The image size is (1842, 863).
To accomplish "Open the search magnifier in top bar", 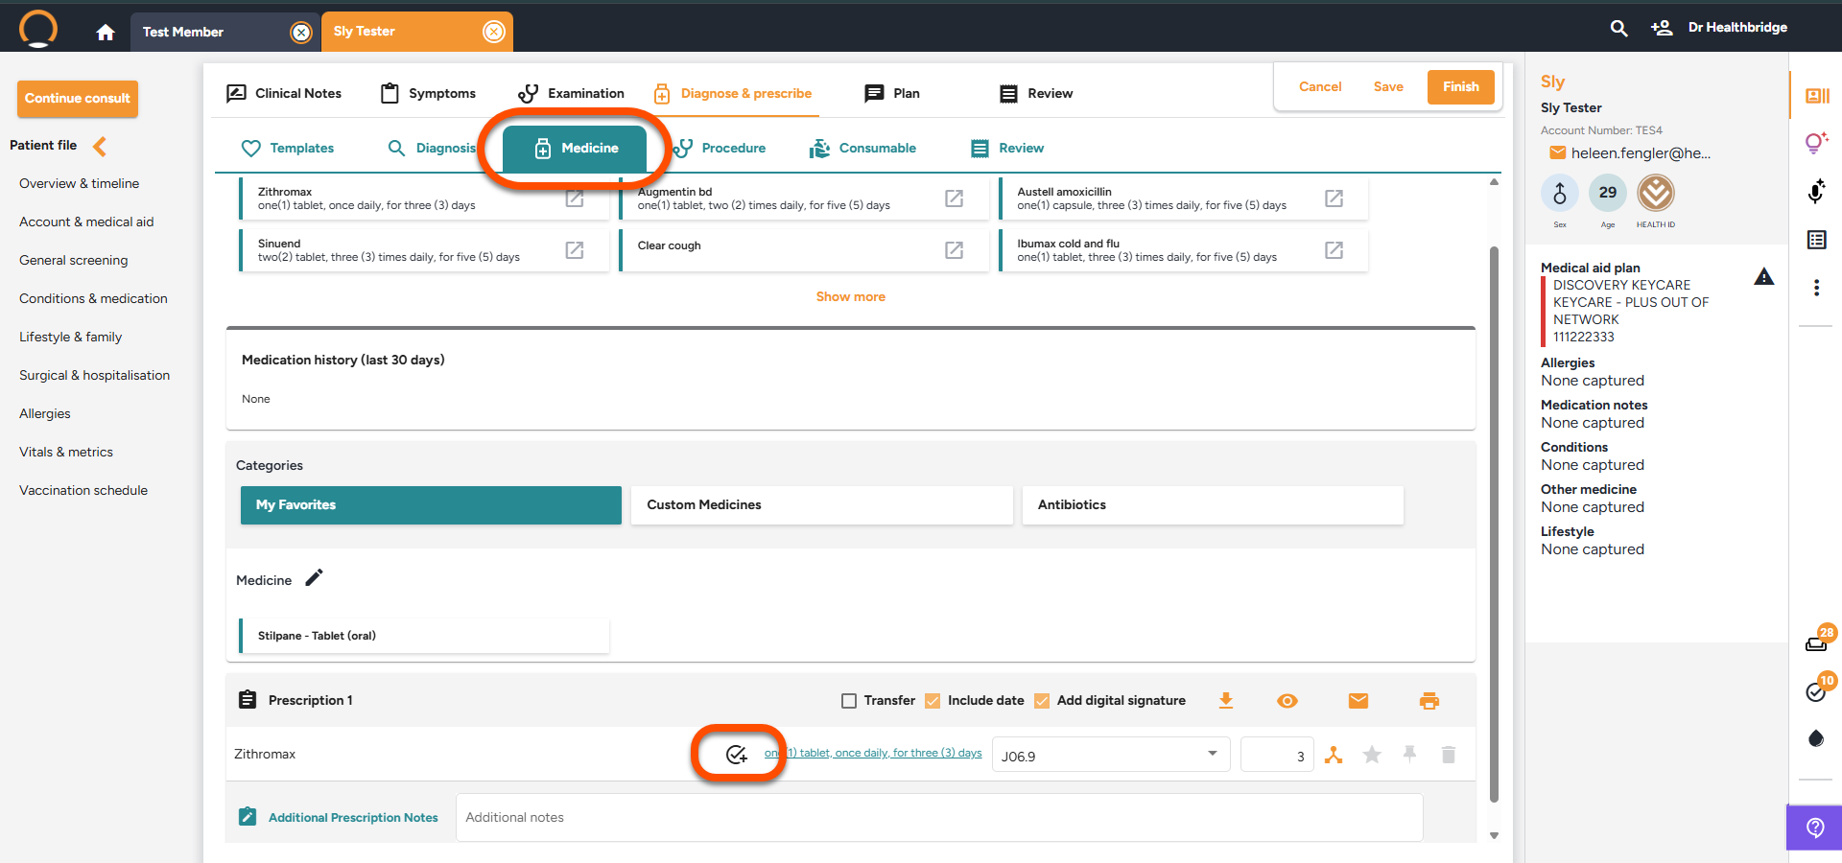I will click(x=1618, y=28).
